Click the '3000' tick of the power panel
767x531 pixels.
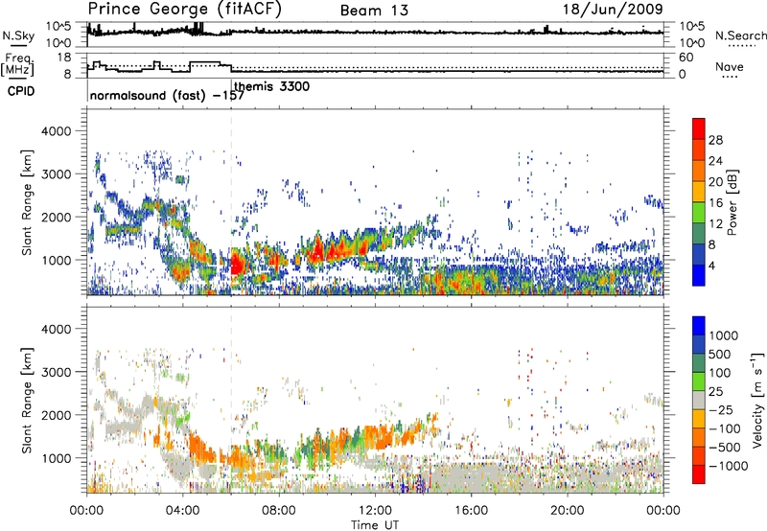click(56, 174)
